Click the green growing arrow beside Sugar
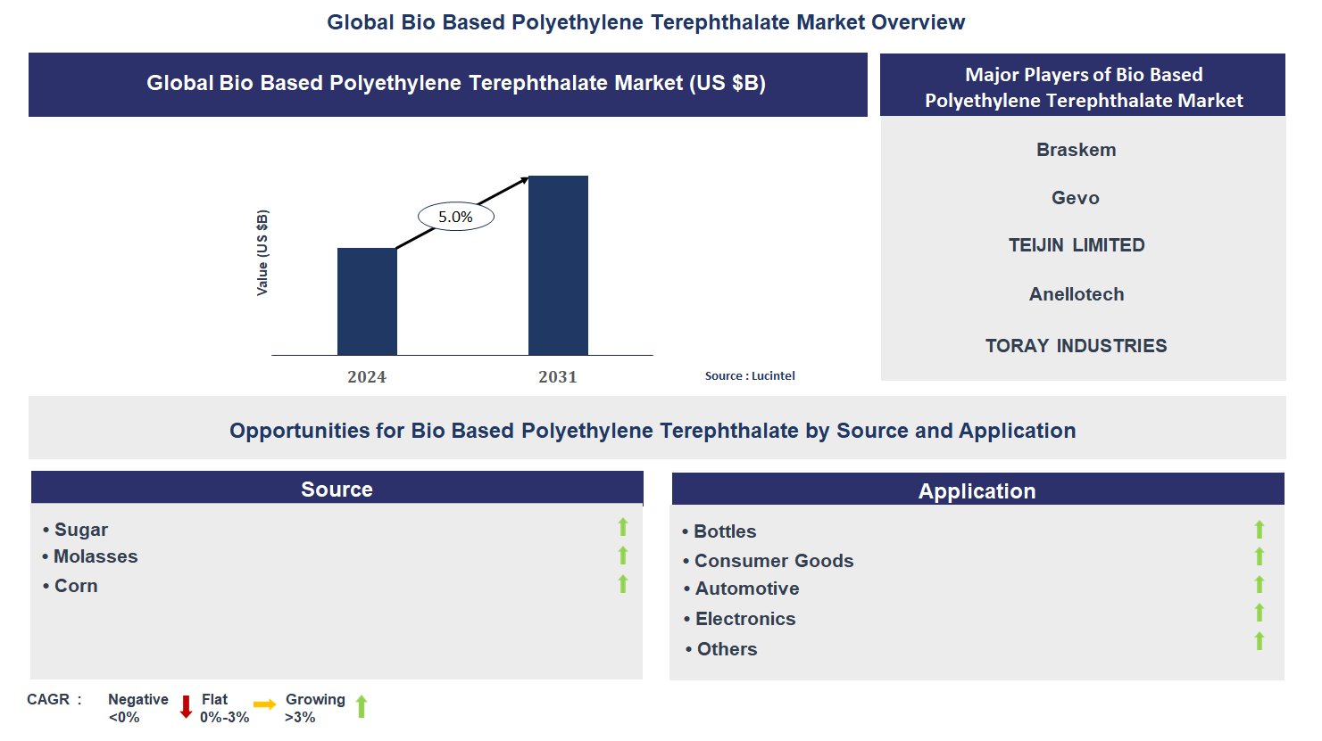The image size is (1322, 741). (622, 527)
